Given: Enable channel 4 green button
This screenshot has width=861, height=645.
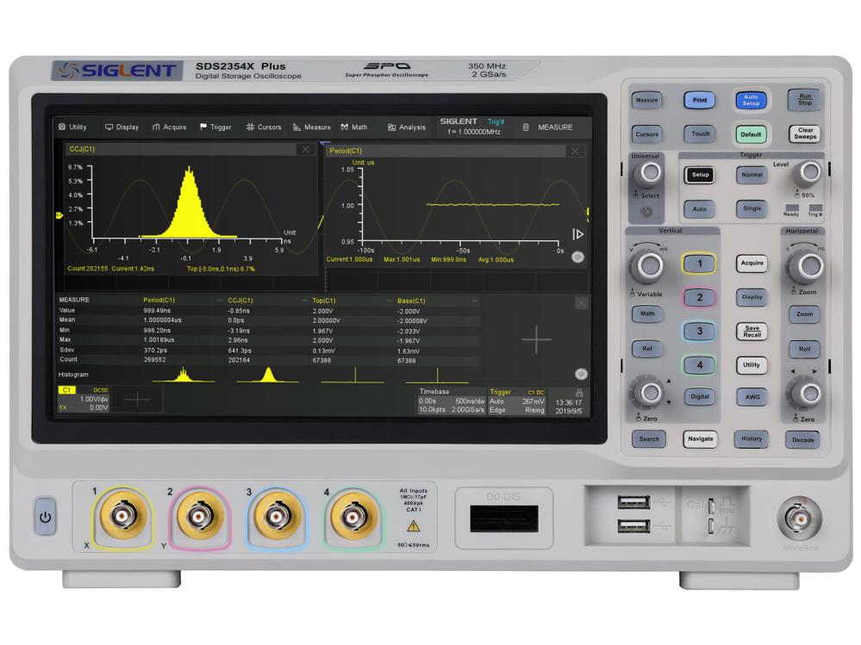Looking at the screenshot, I should (x=700, y=364).
